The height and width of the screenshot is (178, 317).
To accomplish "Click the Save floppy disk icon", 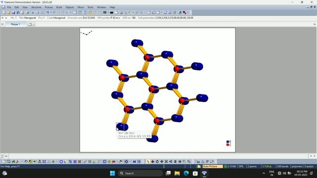I will (x=13, y=12).
